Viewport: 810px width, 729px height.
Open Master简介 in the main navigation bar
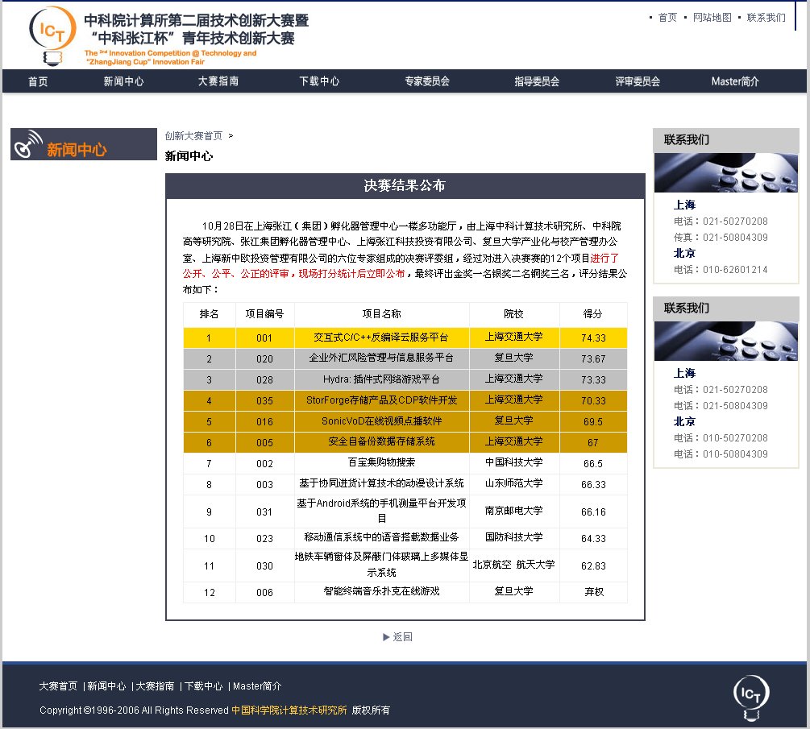735,81
